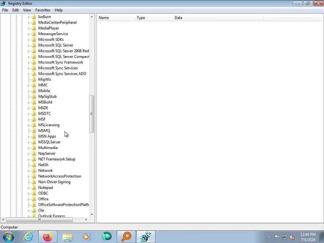Image resolution: width=324 pixels, height=243 pixels.
Task: Click the Registry Editor taskbar button
Action: [x=146, y=237]
